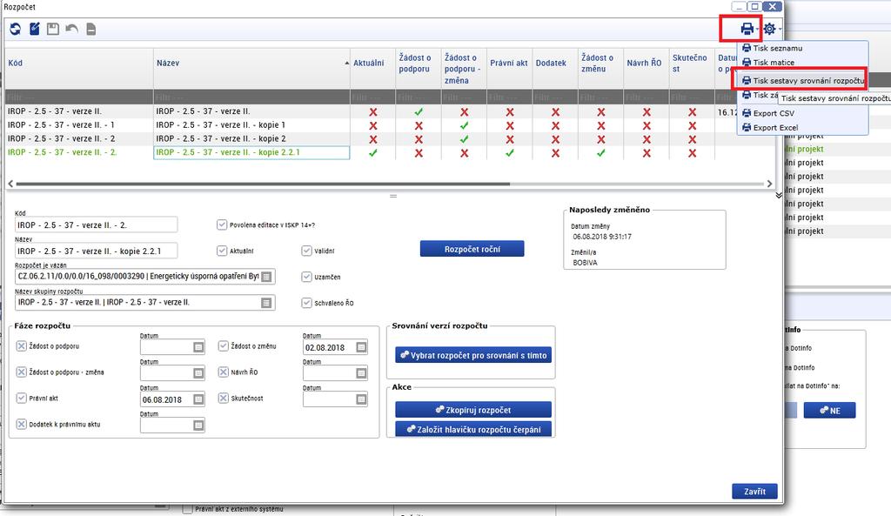The height and width of the screenshot is (516, 891).
Task: Sort the table by the Název column header
Action: (251, 63)
